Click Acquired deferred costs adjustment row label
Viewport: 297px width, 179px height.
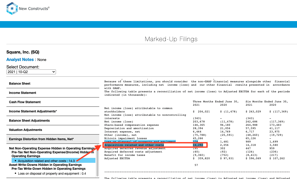point(133,151)
